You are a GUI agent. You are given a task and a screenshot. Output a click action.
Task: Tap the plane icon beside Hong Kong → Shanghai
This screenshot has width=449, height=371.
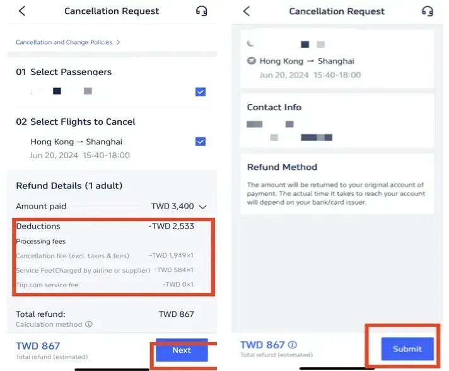[x=252, y=61]
